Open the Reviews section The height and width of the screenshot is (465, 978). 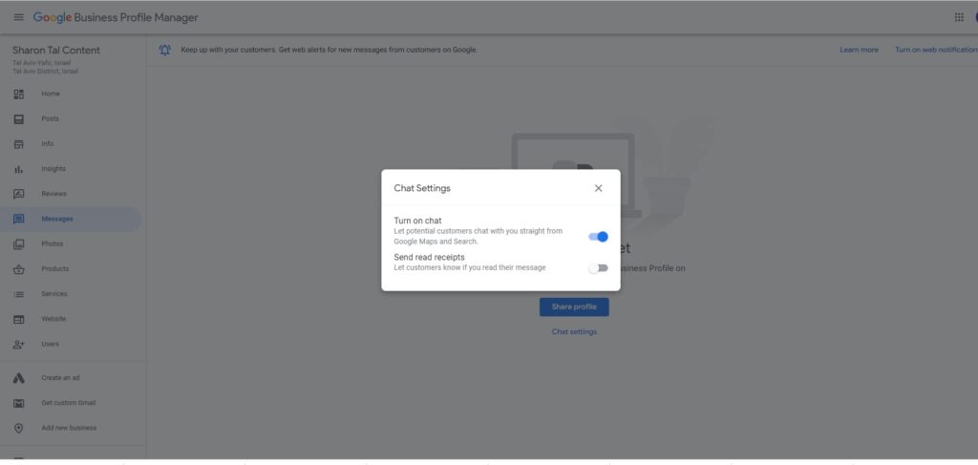point(53,194)
